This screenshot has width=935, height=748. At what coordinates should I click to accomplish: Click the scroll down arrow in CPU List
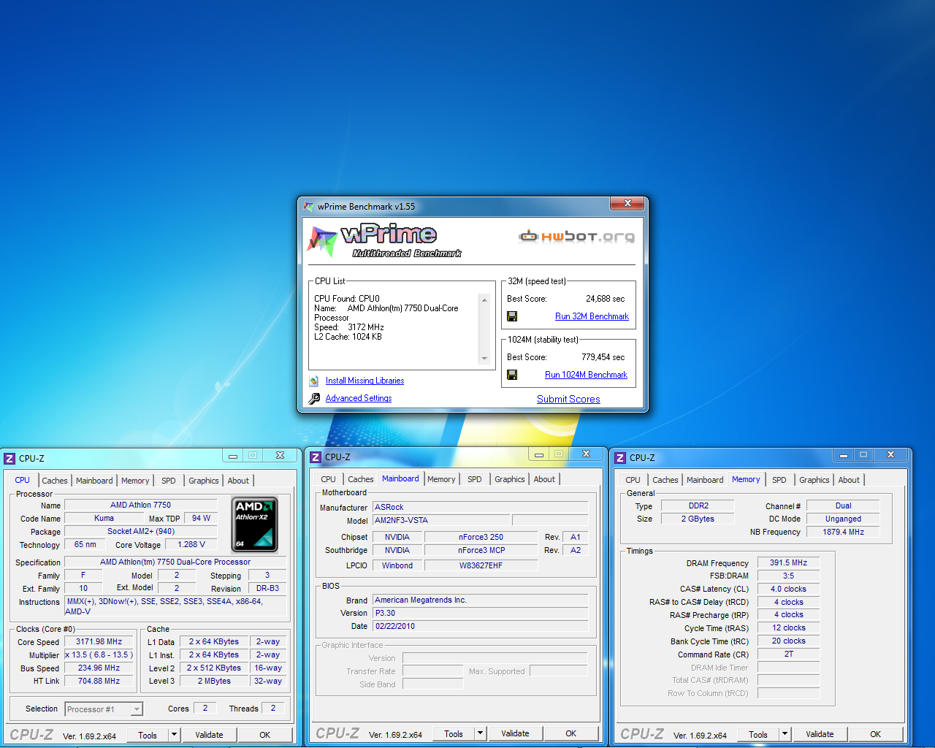[x=484, y=359]
